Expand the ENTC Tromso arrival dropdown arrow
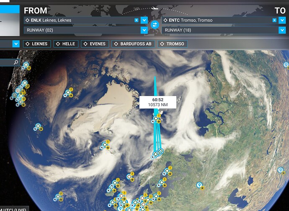The width and height of the screenshot is (289, 211). tap(282, 20)
